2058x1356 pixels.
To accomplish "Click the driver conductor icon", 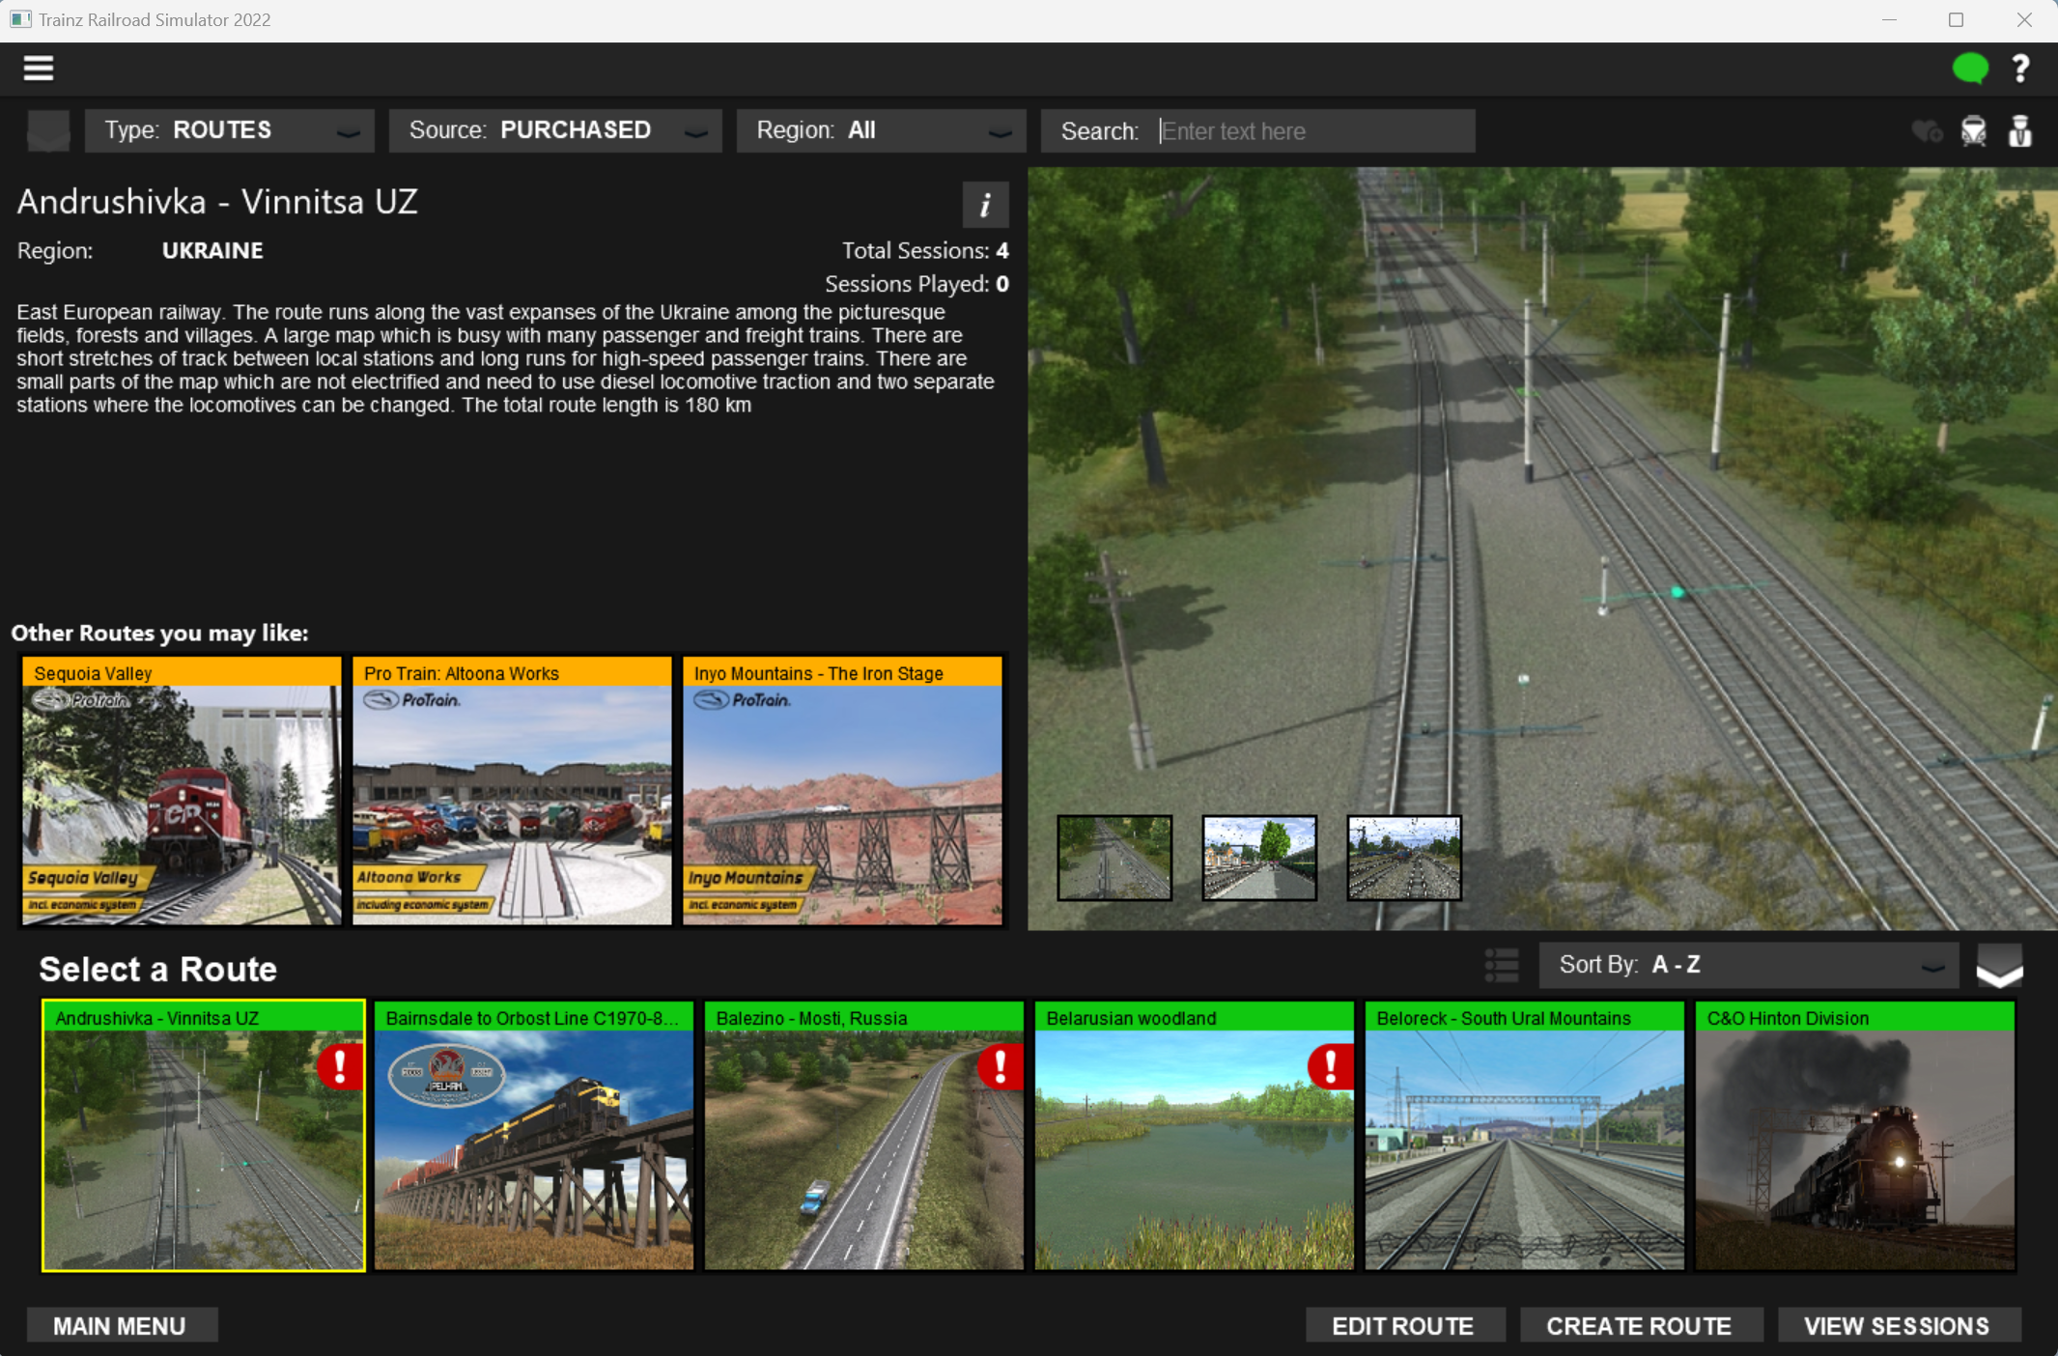I will pyautogui.click(x=2019, y=130).
